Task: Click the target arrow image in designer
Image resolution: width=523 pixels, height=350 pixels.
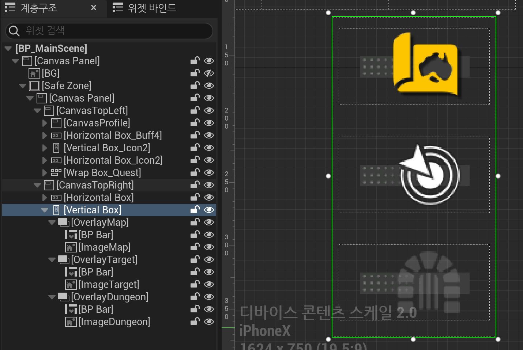Action: [429, 174]
